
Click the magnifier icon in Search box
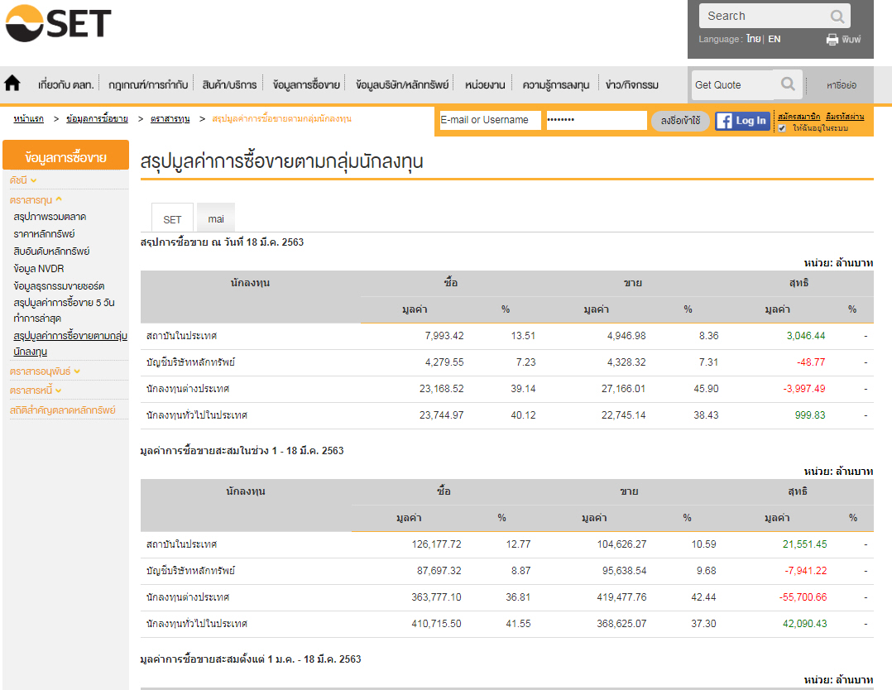837,17
